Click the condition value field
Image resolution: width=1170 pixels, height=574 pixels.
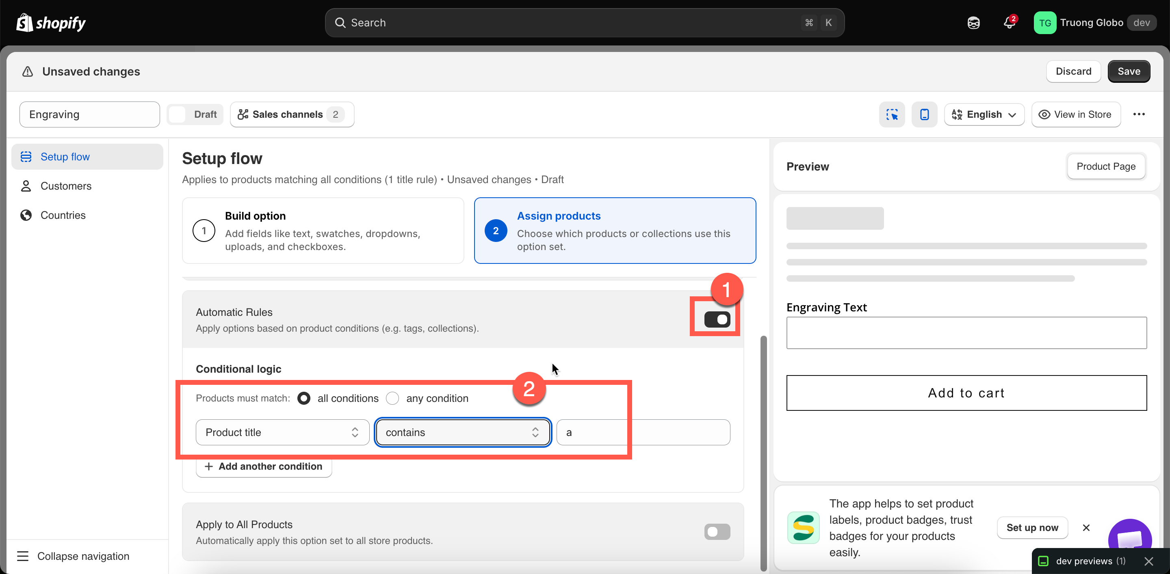click(x=643, y=432)
